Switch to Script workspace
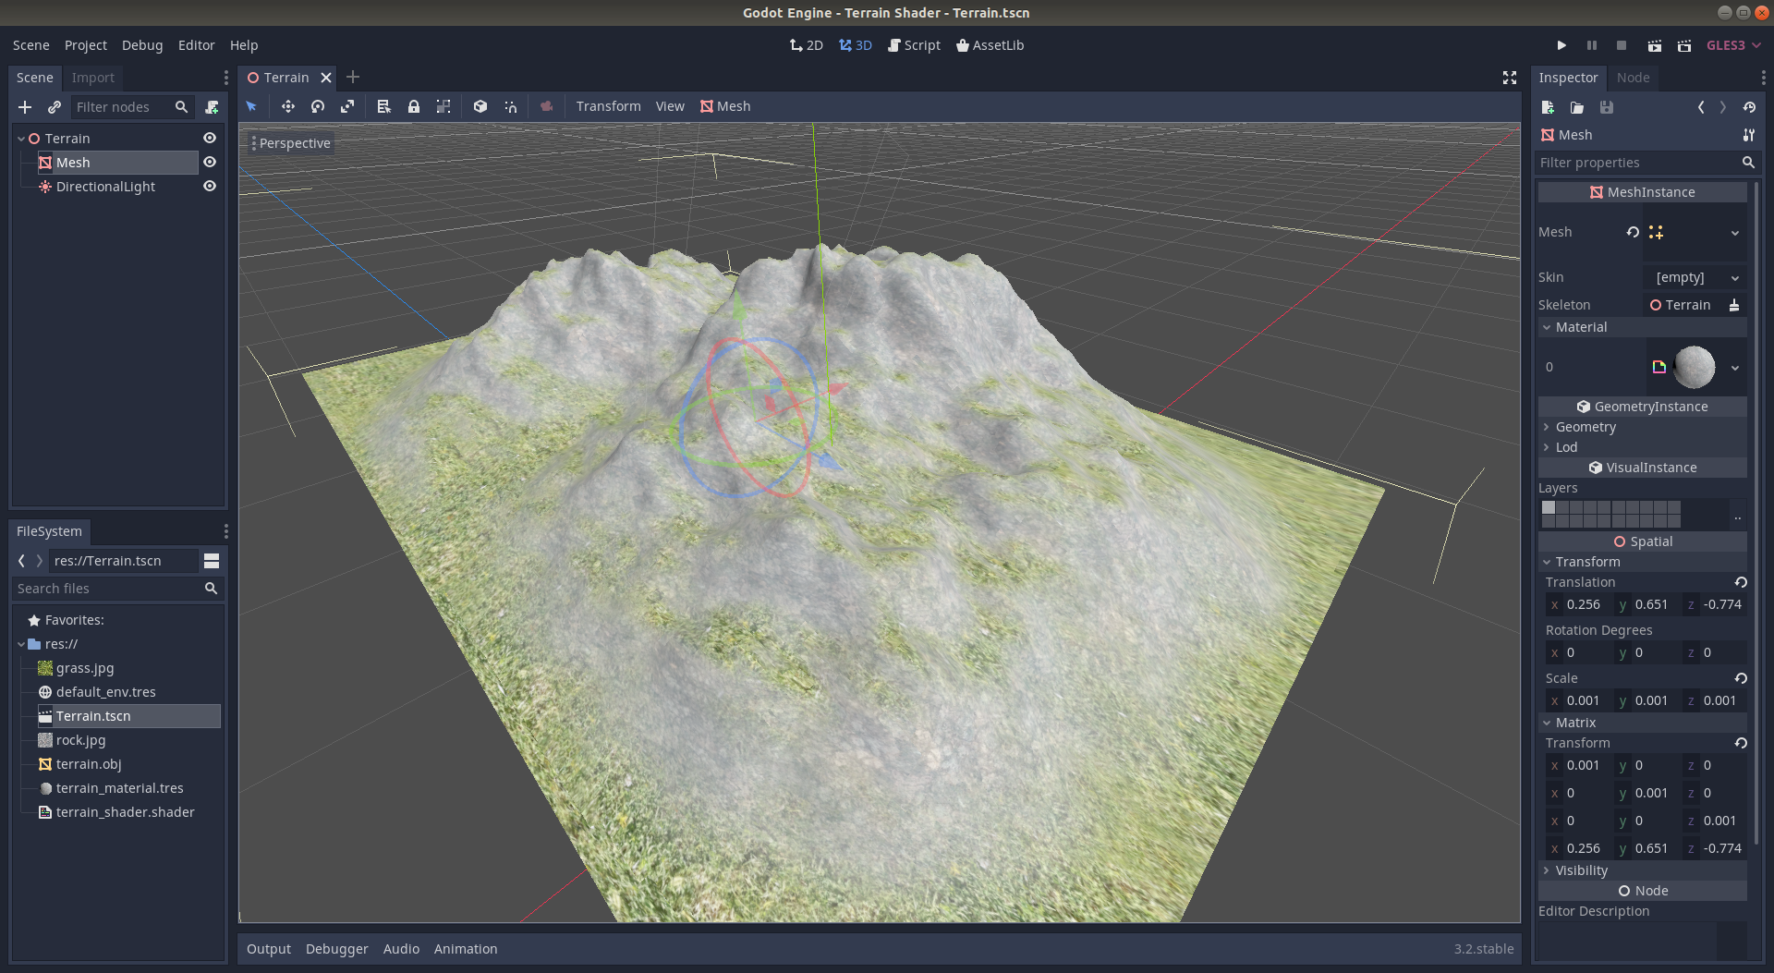The image size is (1774, 973). pos(914,45)
